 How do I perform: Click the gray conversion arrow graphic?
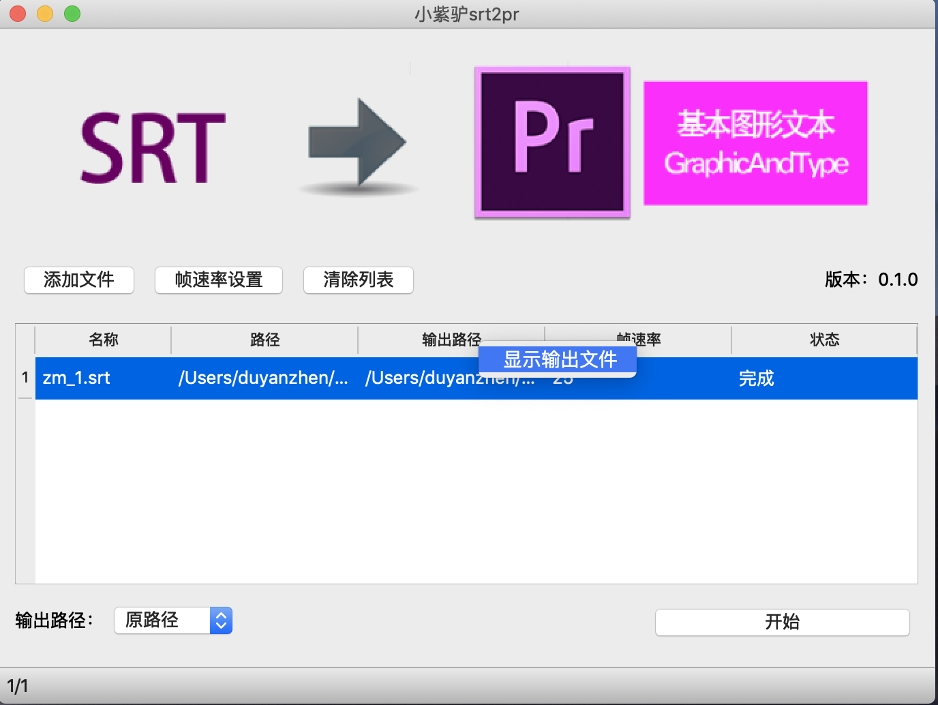pos(357,146)
